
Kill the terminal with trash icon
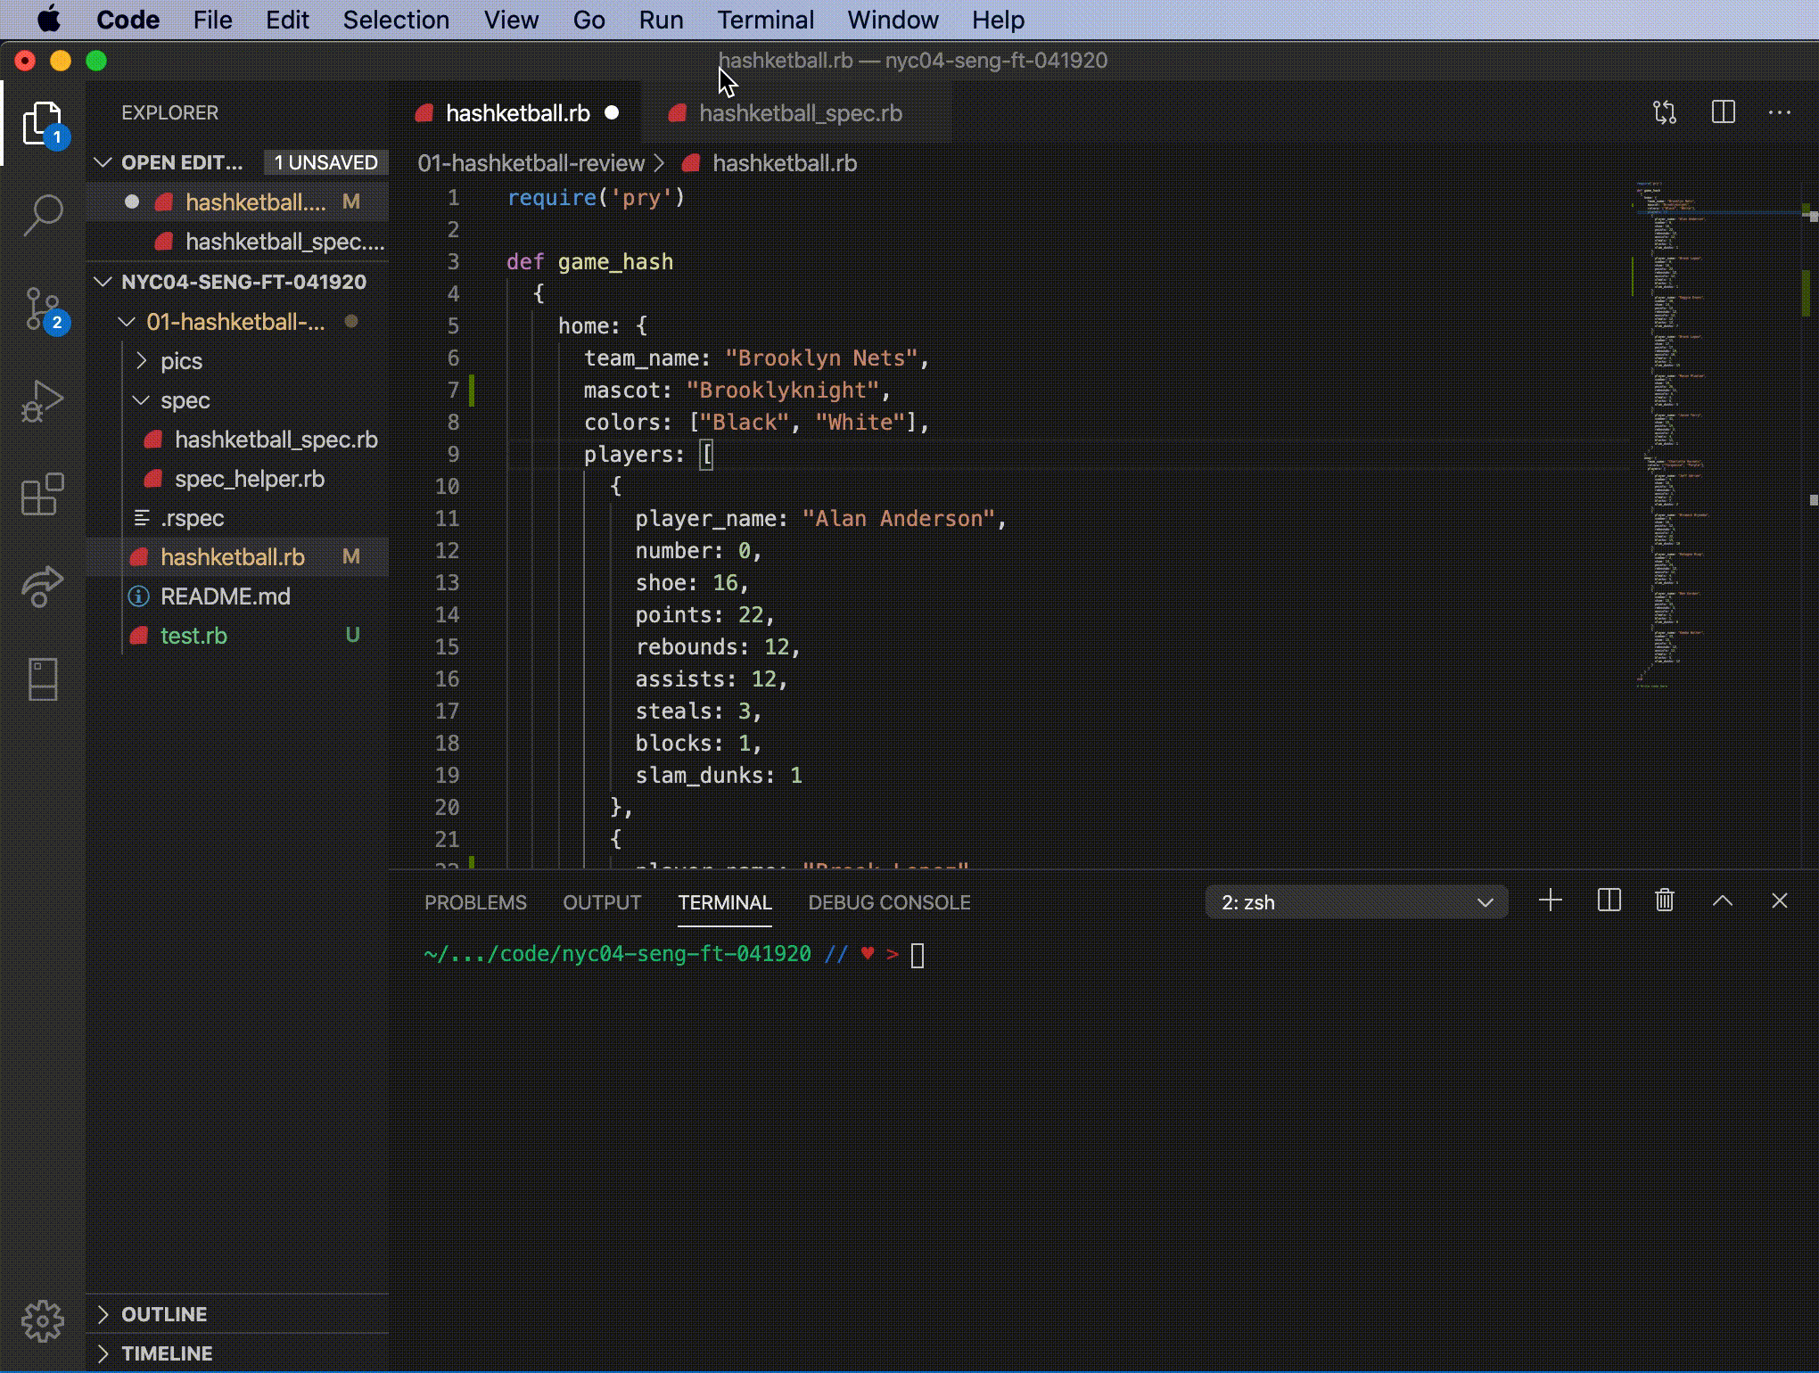[1665, 900]
